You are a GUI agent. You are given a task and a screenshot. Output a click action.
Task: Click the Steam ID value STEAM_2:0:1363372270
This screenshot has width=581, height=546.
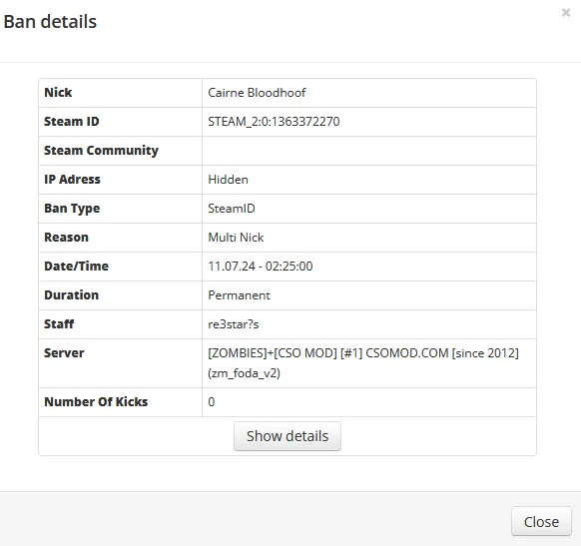[274, 122]
